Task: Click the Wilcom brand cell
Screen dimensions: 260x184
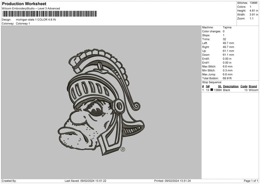Action: [x=253, y=90]
